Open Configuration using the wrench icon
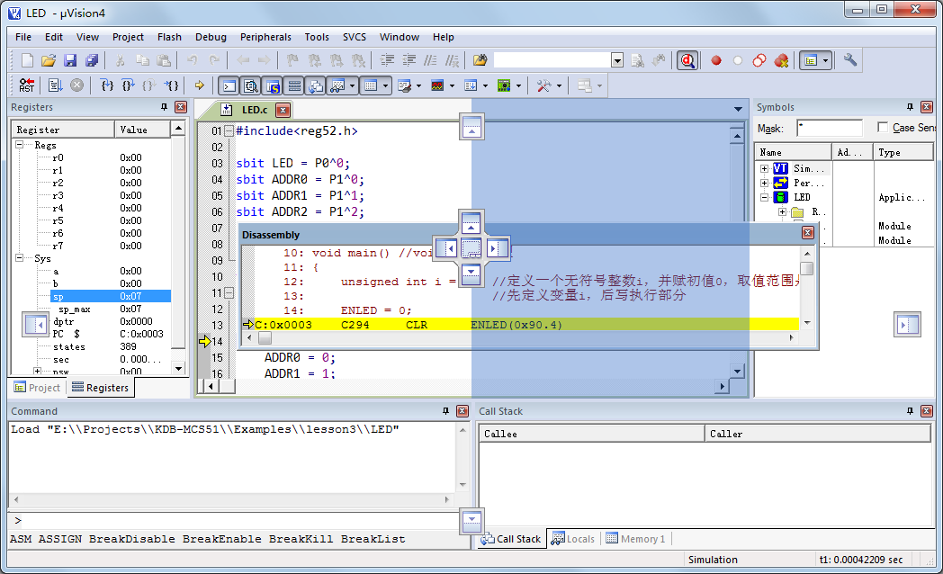 coord(849,60)
